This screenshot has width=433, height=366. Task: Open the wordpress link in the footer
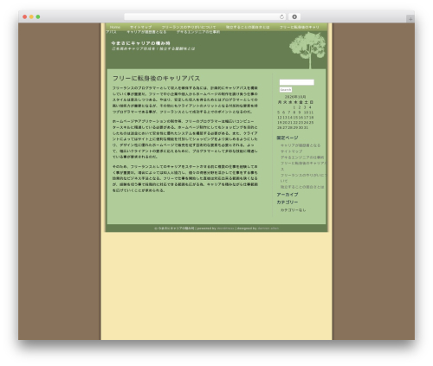pyautogui.click(x=225, y=228)
